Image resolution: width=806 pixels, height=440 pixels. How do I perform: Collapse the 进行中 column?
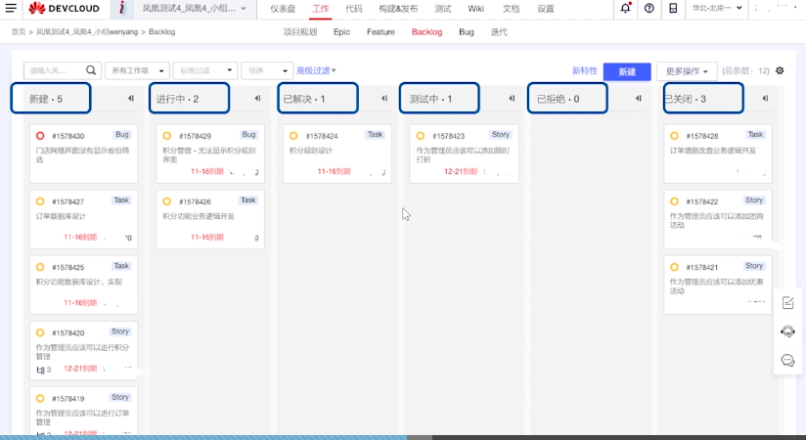tap(257, 98)
